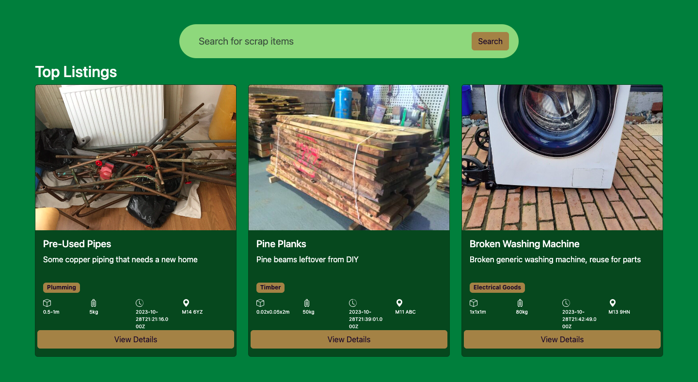The height and width of the screenshot is (382, 698).
Task: Click the location pin icon above M13 9HN
Action: (x=612, y=303)
